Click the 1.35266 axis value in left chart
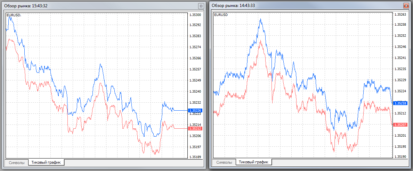 (195, 58)
